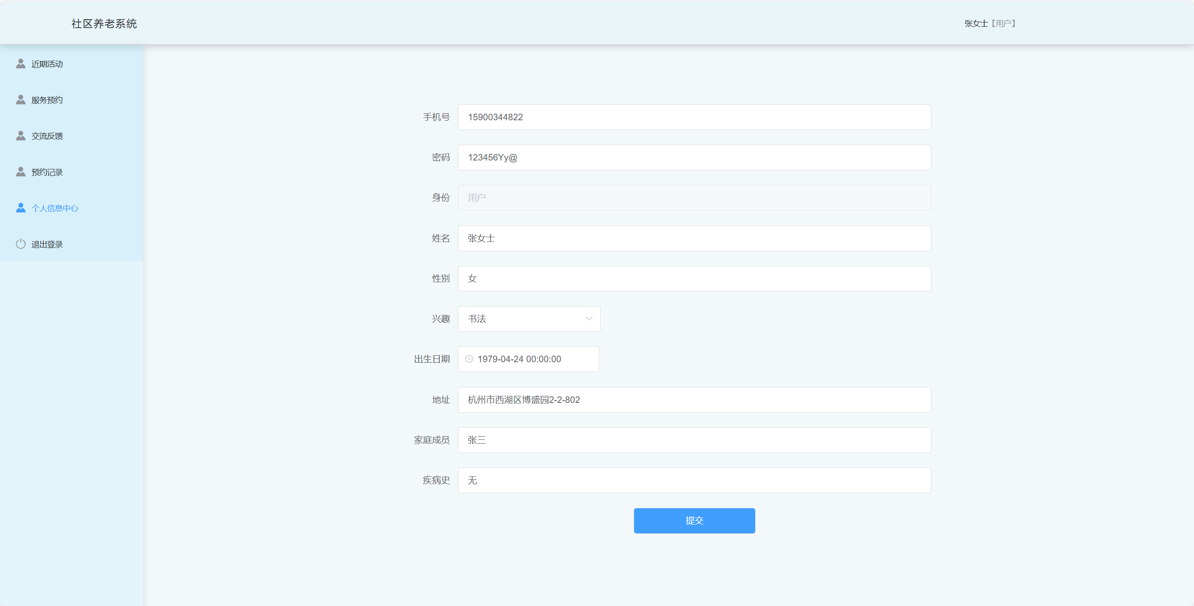Select the 近期活动 person icon in sidebar
This screenshot has height=606, width=1194.
21,63
